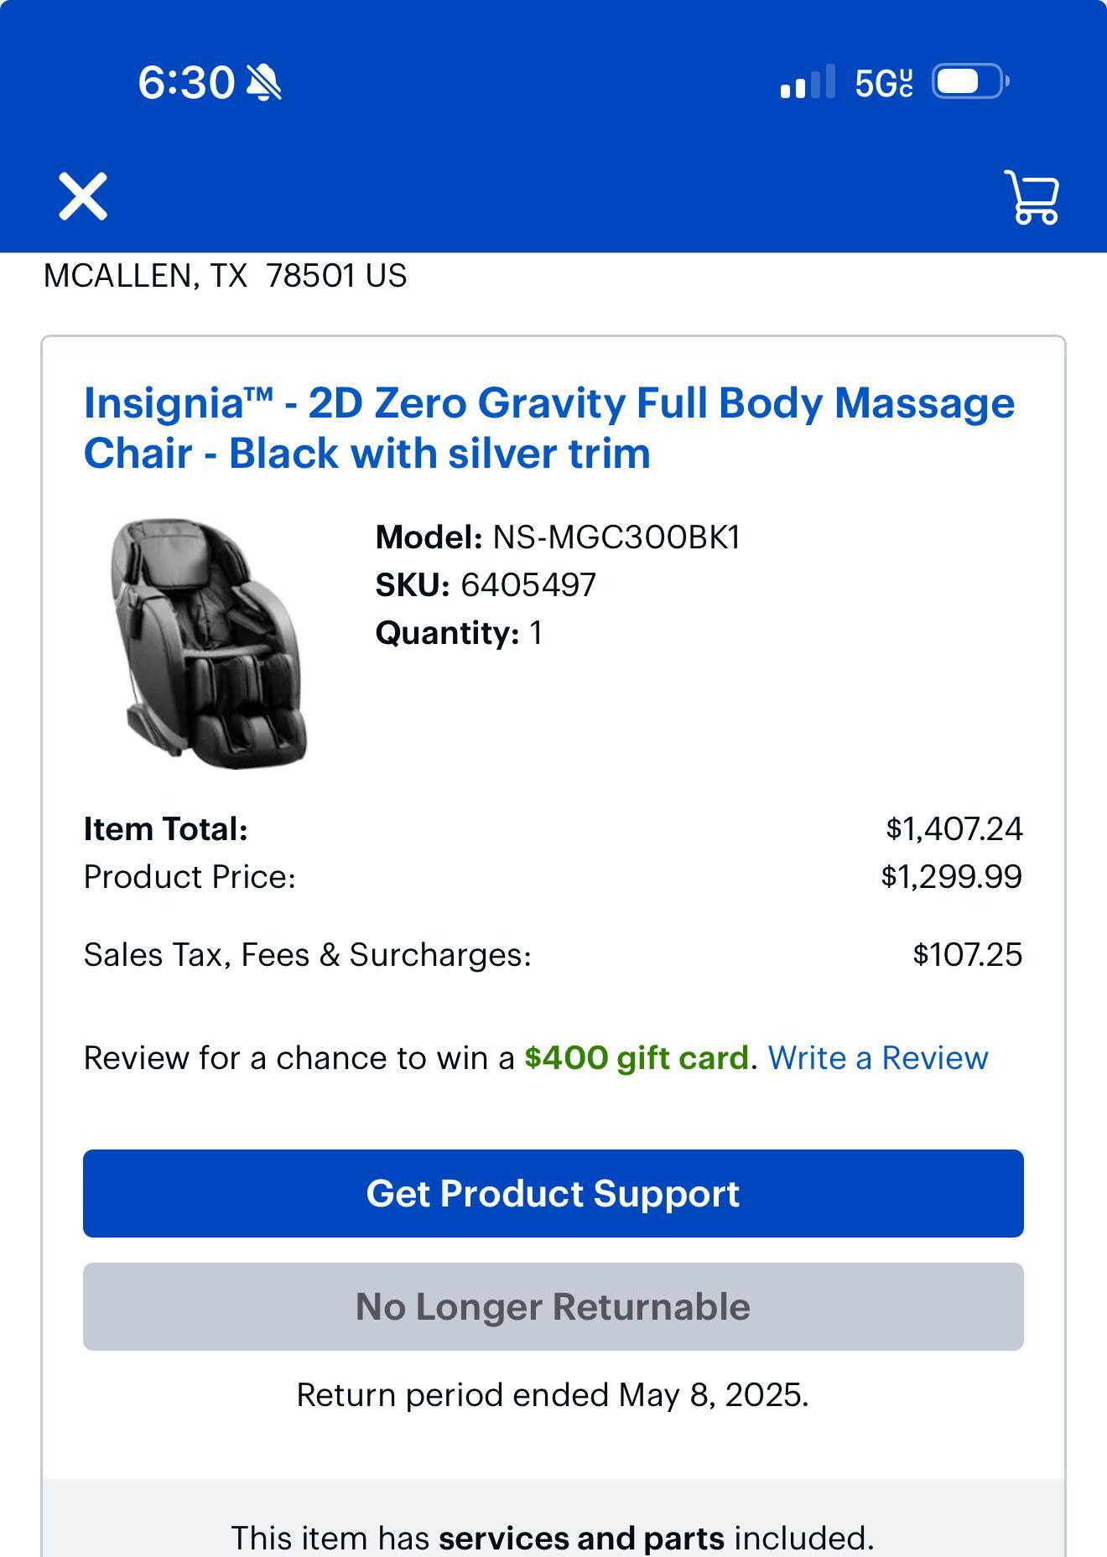Click the Write a Review link
1107x1557 pixels.
(x=878, y=1058)
